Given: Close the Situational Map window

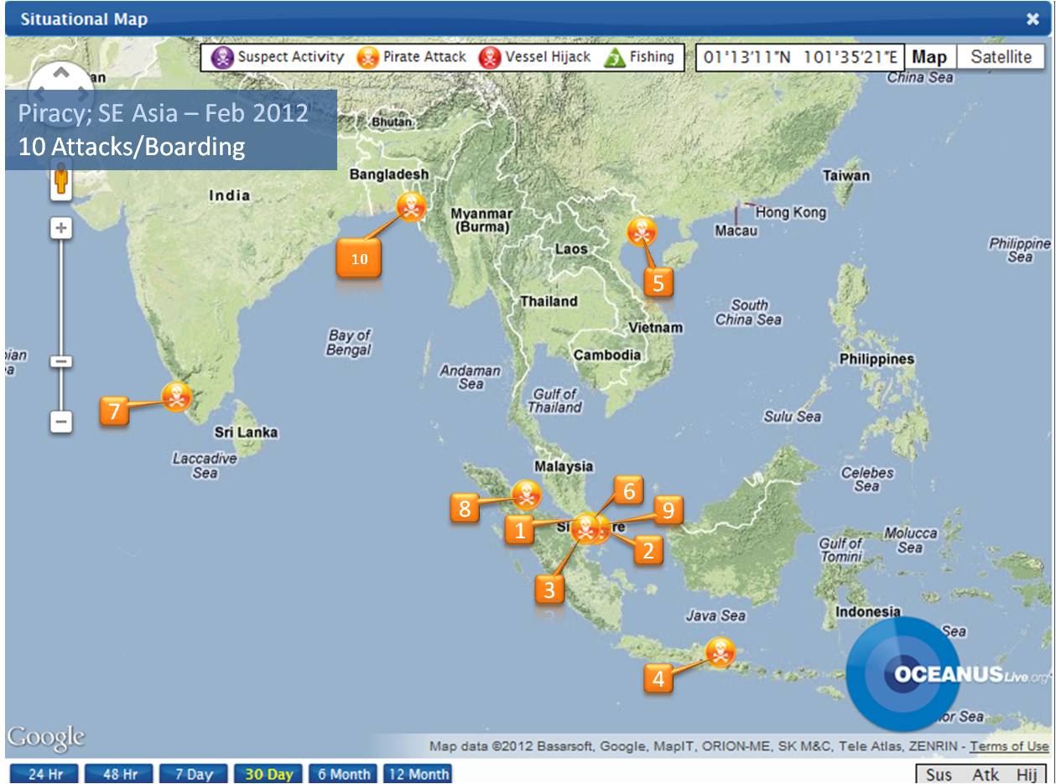Looking at the screenshot, I should 1033,19.
